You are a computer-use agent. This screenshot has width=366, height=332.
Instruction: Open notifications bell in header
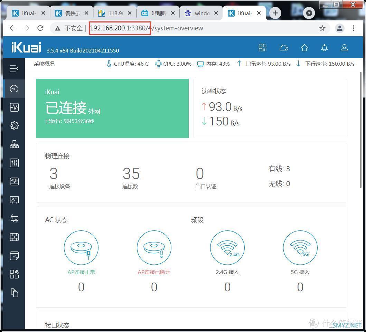tap(325, 48)
